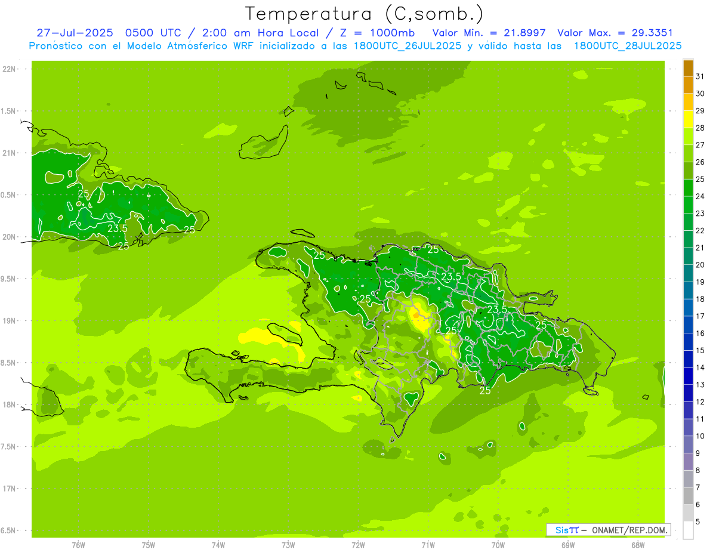Click the '70W' longitude axis label
This screenshot has width=716, height=553.
498,545
